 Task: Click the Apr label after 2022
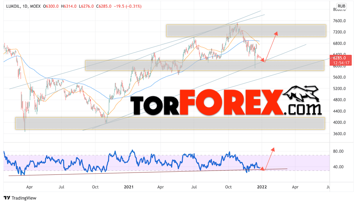coord(295,187)
